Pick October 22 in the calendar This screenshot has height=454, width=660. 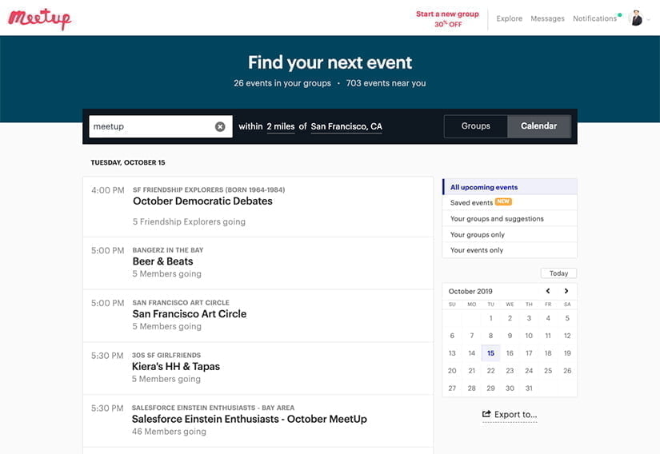[x=490, y=371]
